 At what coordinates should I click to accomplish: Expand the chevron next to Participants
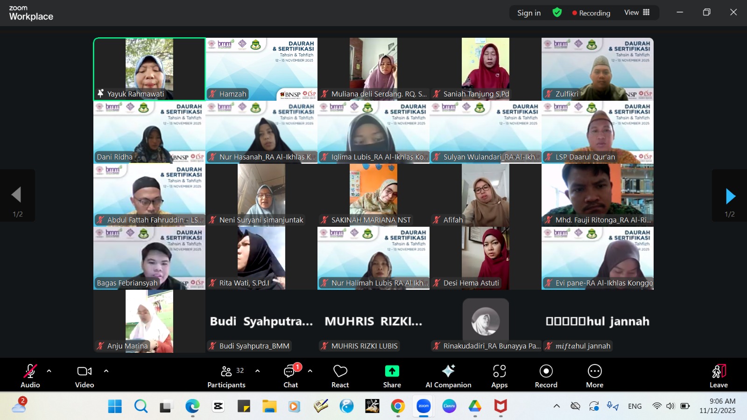point(257,371)
